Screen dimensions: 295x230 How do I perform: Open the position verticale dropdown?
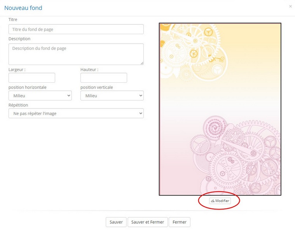[112, 96]
